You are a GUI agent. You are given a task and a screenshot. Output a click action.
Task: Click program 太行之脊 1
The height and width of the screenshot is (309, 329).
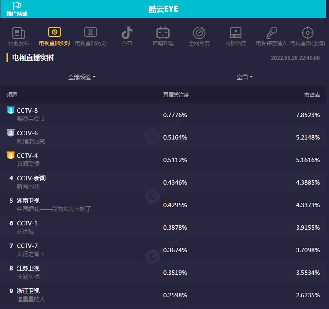coord(31,254)
